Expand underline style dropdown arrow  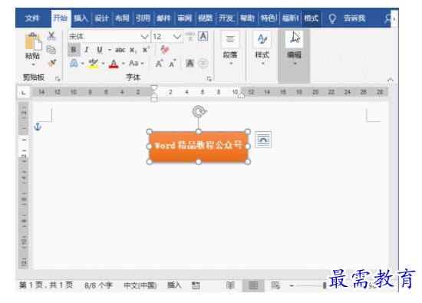(110, 50)
